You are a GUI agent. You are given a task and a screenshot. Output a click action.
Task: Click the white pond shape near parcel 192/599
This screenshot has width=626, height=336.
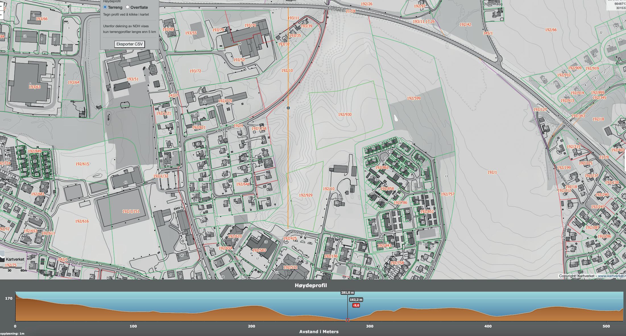click(396, 118)
